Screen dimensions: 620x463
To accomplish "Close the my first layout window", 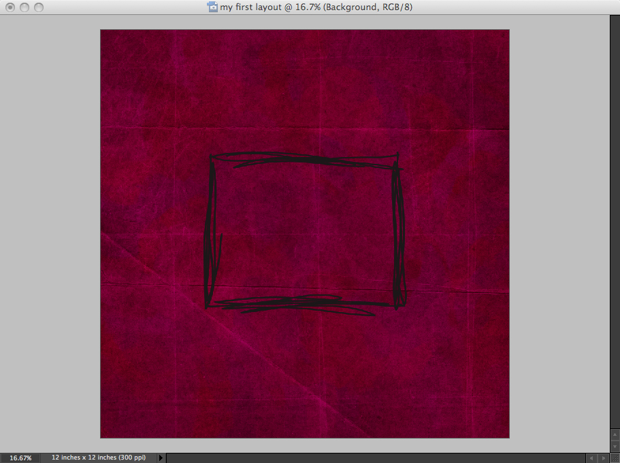I will [10, 7].
